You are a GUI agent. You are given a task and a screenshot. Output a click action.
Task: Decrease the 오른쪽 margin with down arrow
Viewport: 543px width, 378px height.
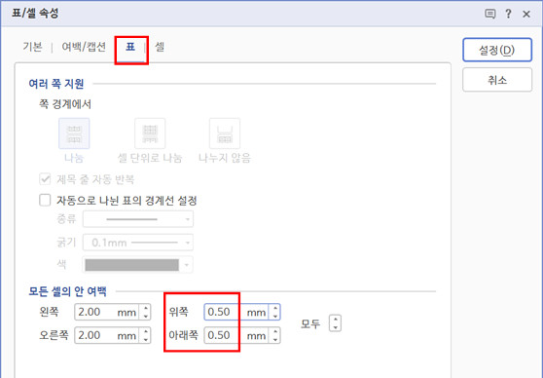[145, 340]
